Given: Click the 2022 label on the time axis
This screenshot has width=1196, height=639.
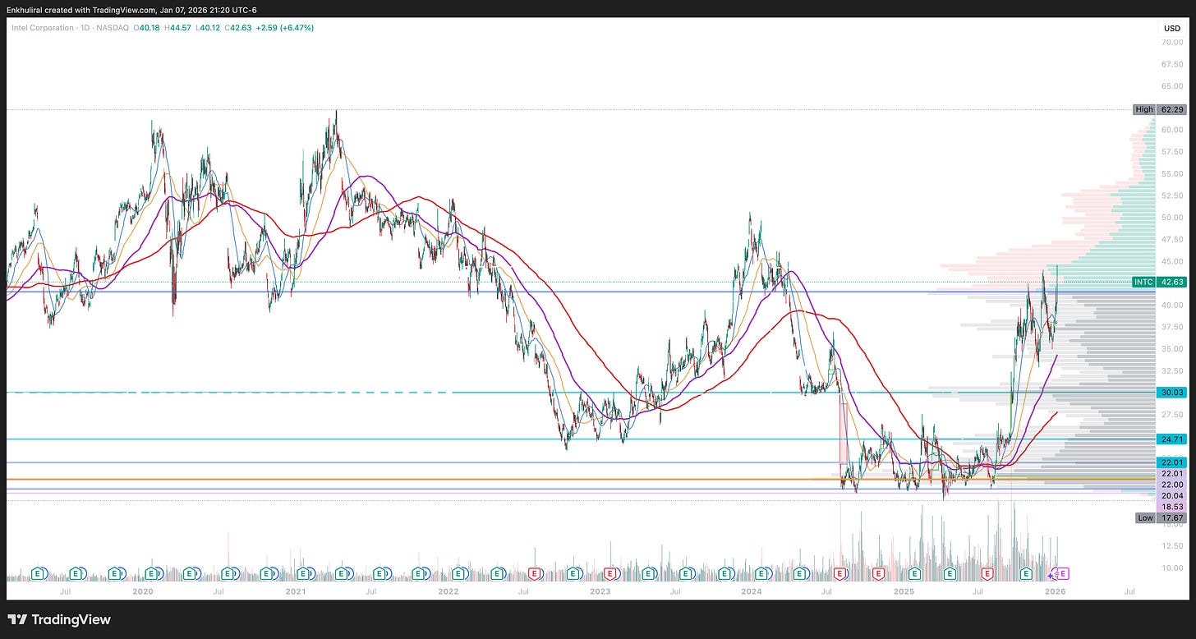Looking at the screenshot, I should (448, 591).
